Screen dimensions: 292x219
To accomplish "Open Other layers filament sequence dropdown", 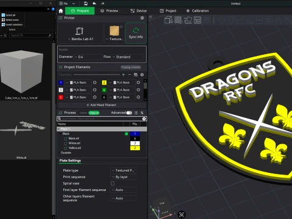I will (x=123, y=198).
